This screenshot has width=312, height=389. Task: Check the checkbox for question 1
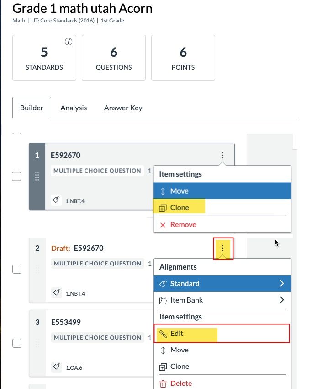coord(16,176)
